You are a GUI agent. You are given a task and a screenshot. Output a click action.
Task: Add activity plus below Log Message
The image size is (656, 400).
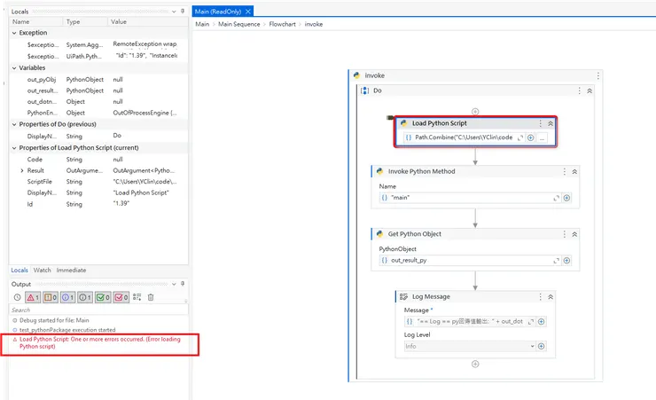475,364
